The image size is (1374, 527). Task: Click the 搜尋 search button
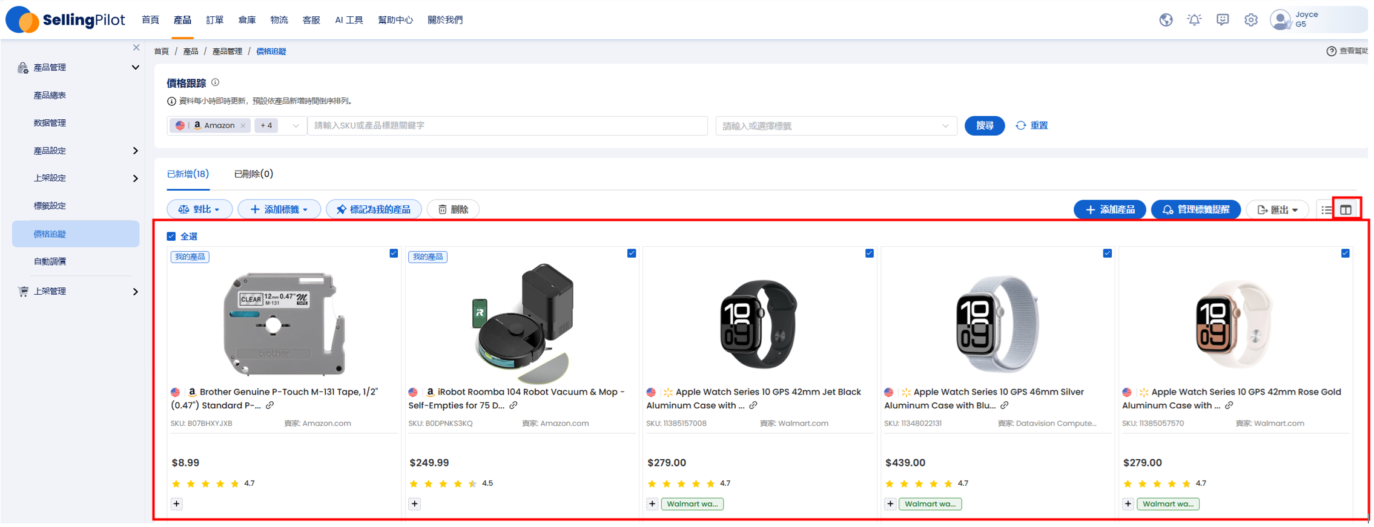click(985, 125)
